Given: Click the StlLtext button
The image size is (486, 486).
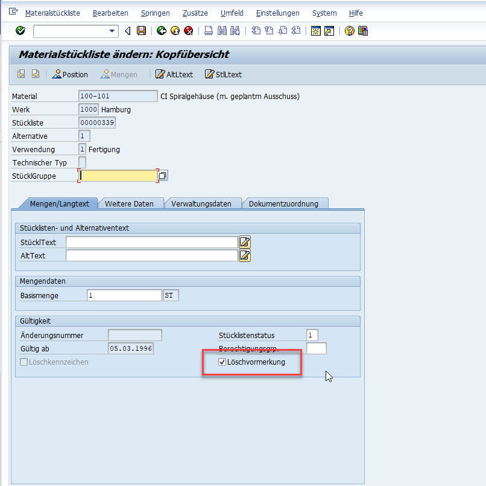Looking at the screenshot, I should [x=223, y=74].
